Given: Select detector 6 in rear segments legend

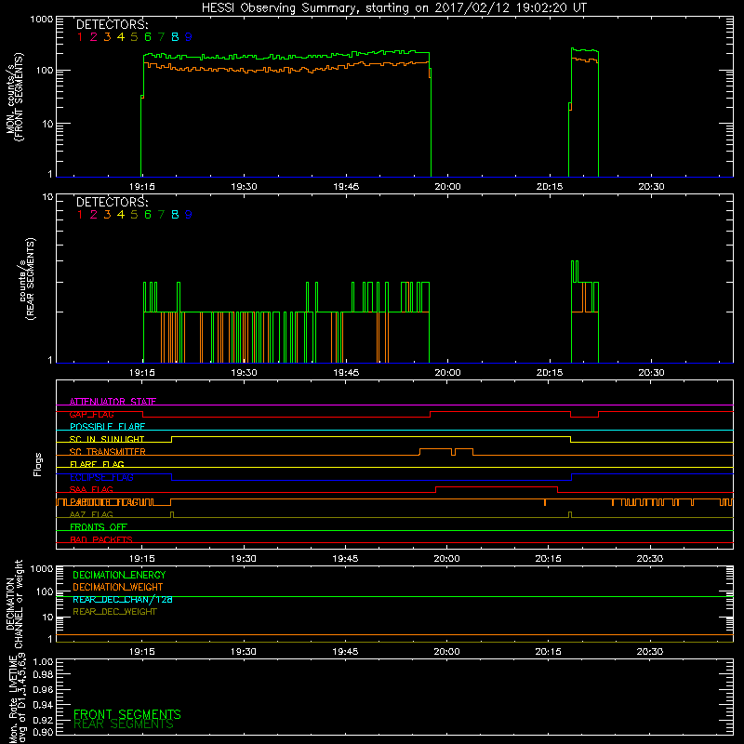Looking at the screenshot, I should pos(148,215).
